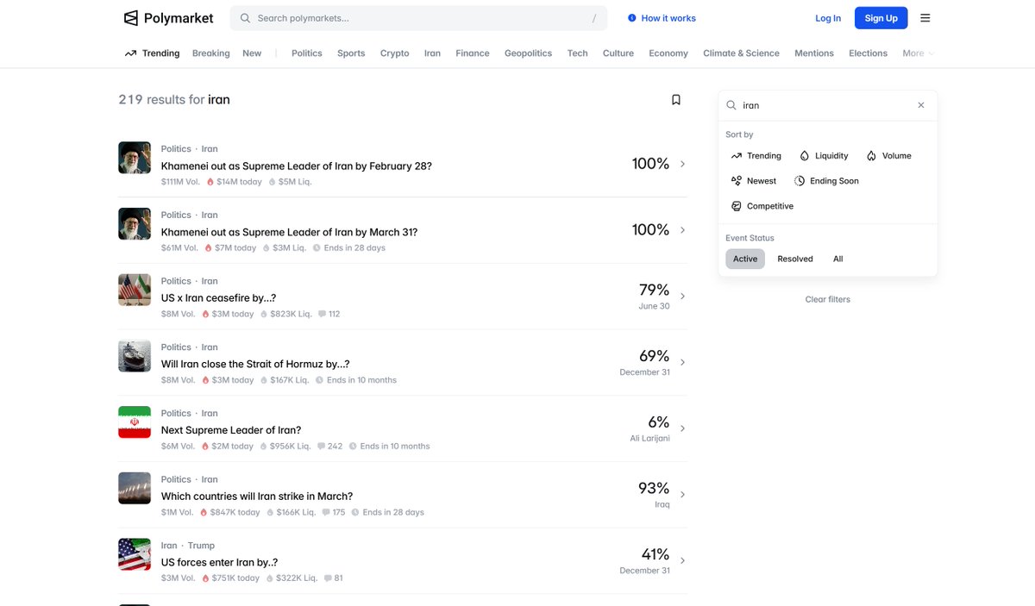The image size is (1035, 606).
Task: Expand Khamenei out by February 28 chevron
Action: [682, 164]
